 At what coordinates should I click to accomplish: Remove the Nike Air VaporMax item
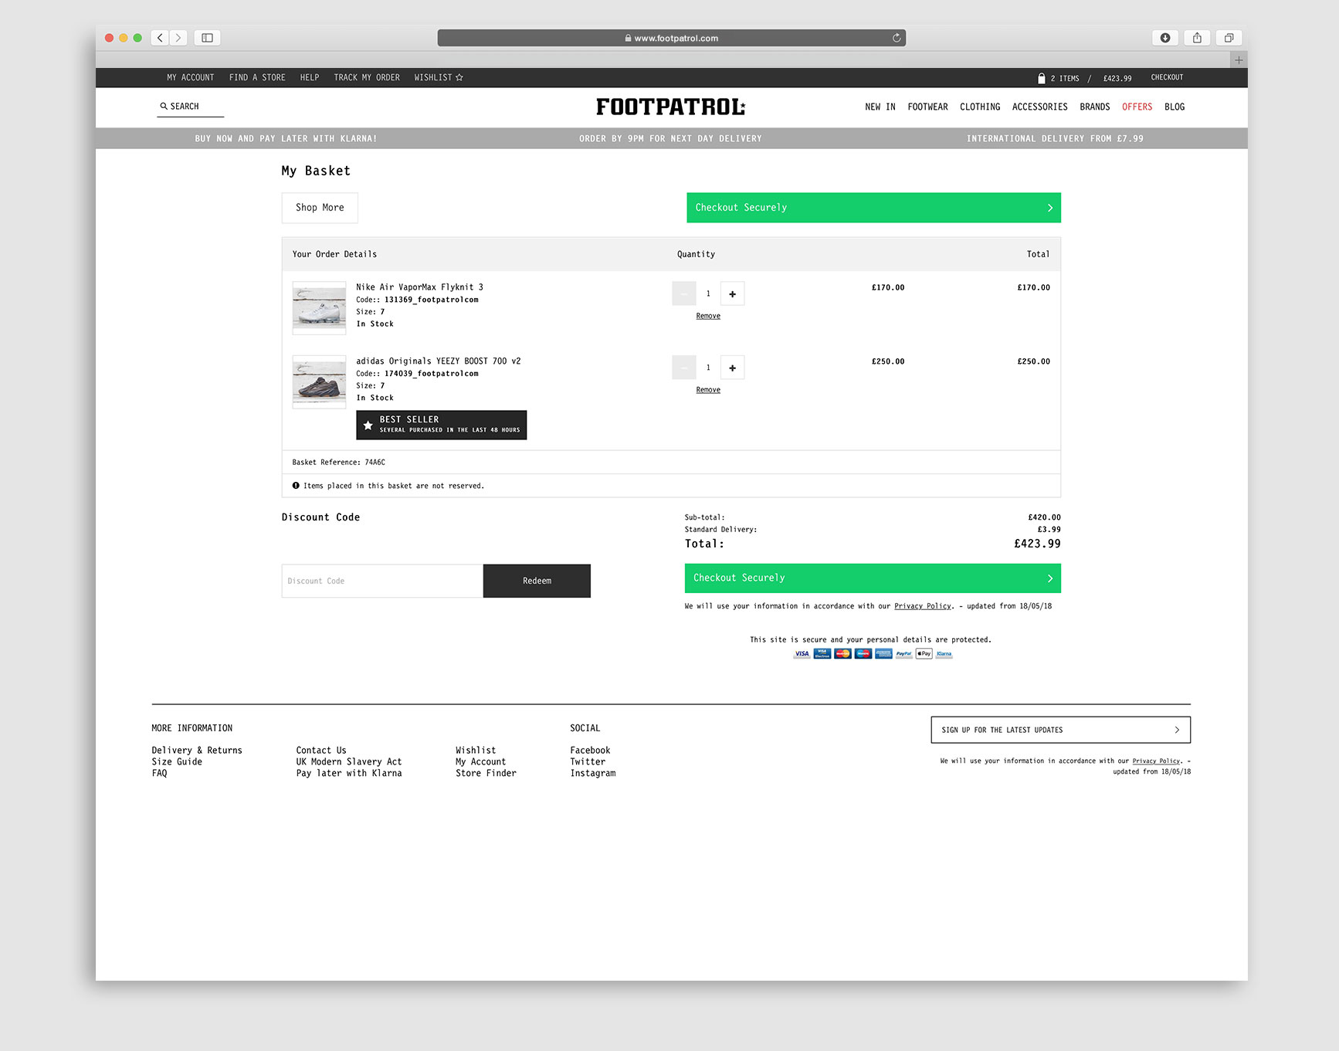[708, 316]
